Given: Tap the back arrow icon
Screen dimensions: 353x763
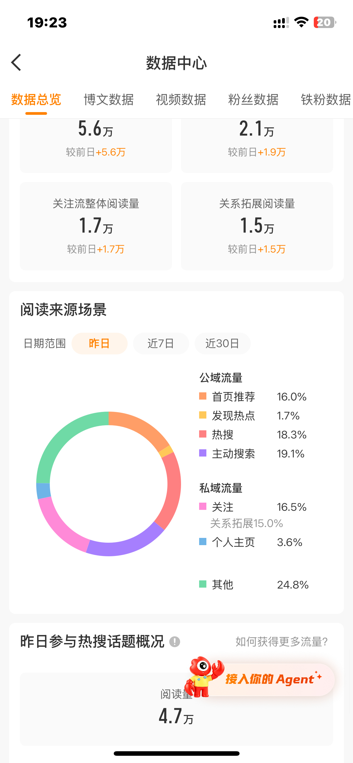Looking at the screenshot, I should 16,62.
